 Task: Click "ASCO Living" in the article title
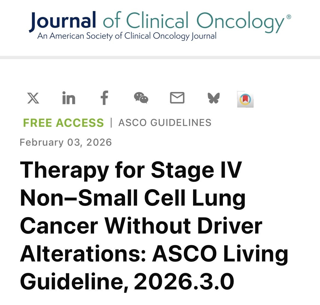point(220,254)
